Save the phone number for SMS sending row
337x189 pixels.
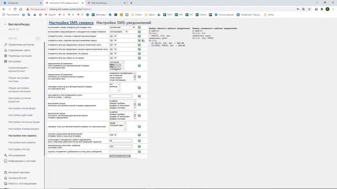[139, 27]
